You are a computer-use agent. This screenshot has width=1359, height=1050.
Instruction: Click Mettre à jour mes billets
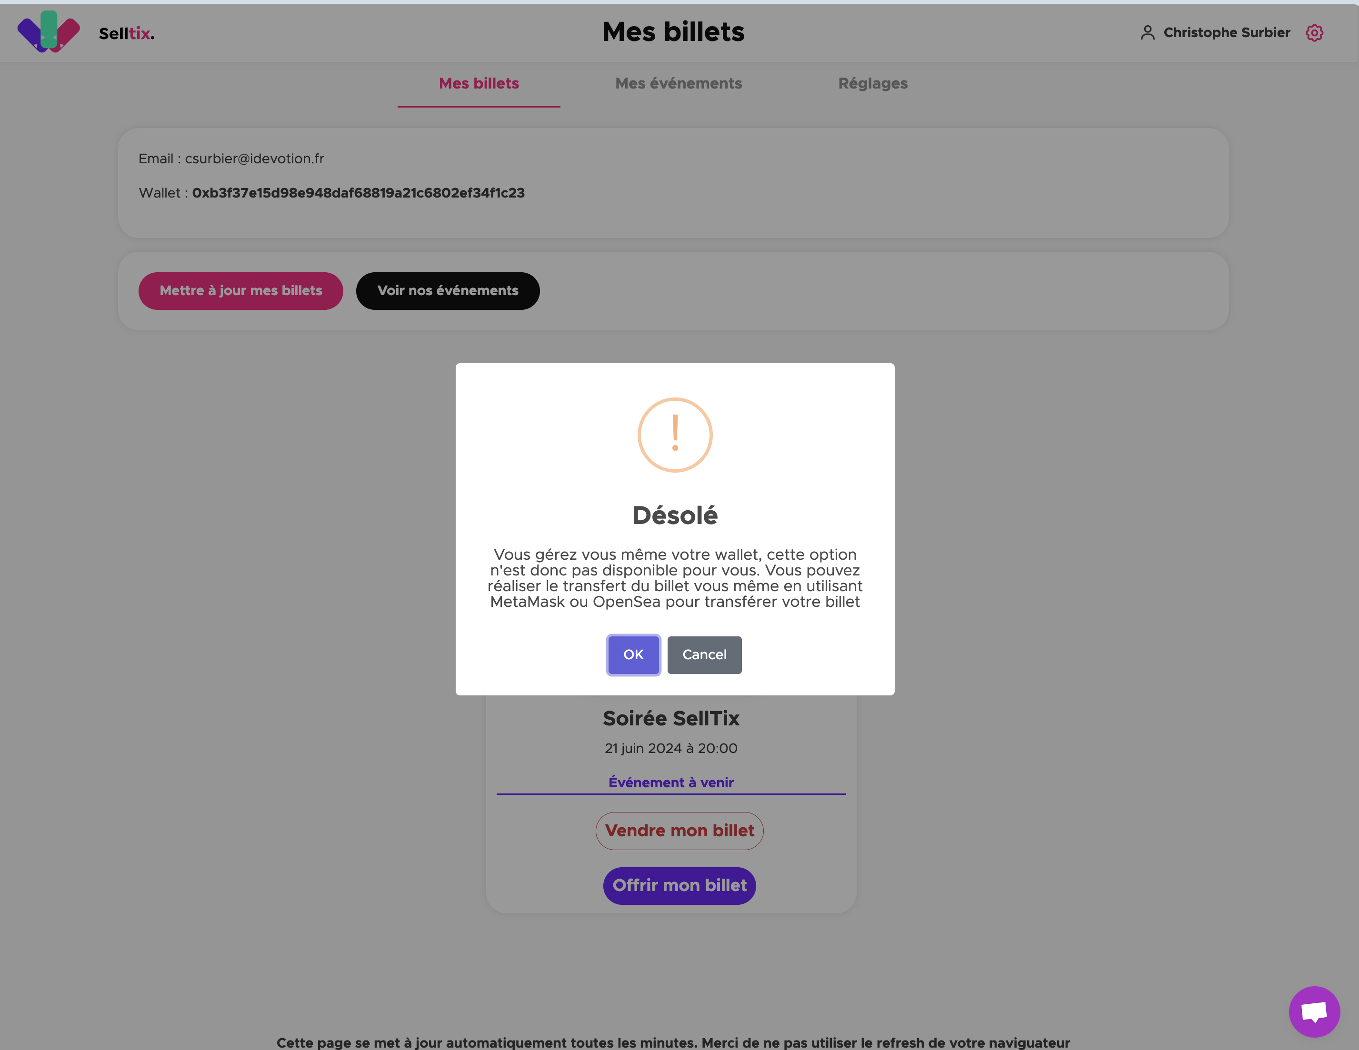pos(241,291)
